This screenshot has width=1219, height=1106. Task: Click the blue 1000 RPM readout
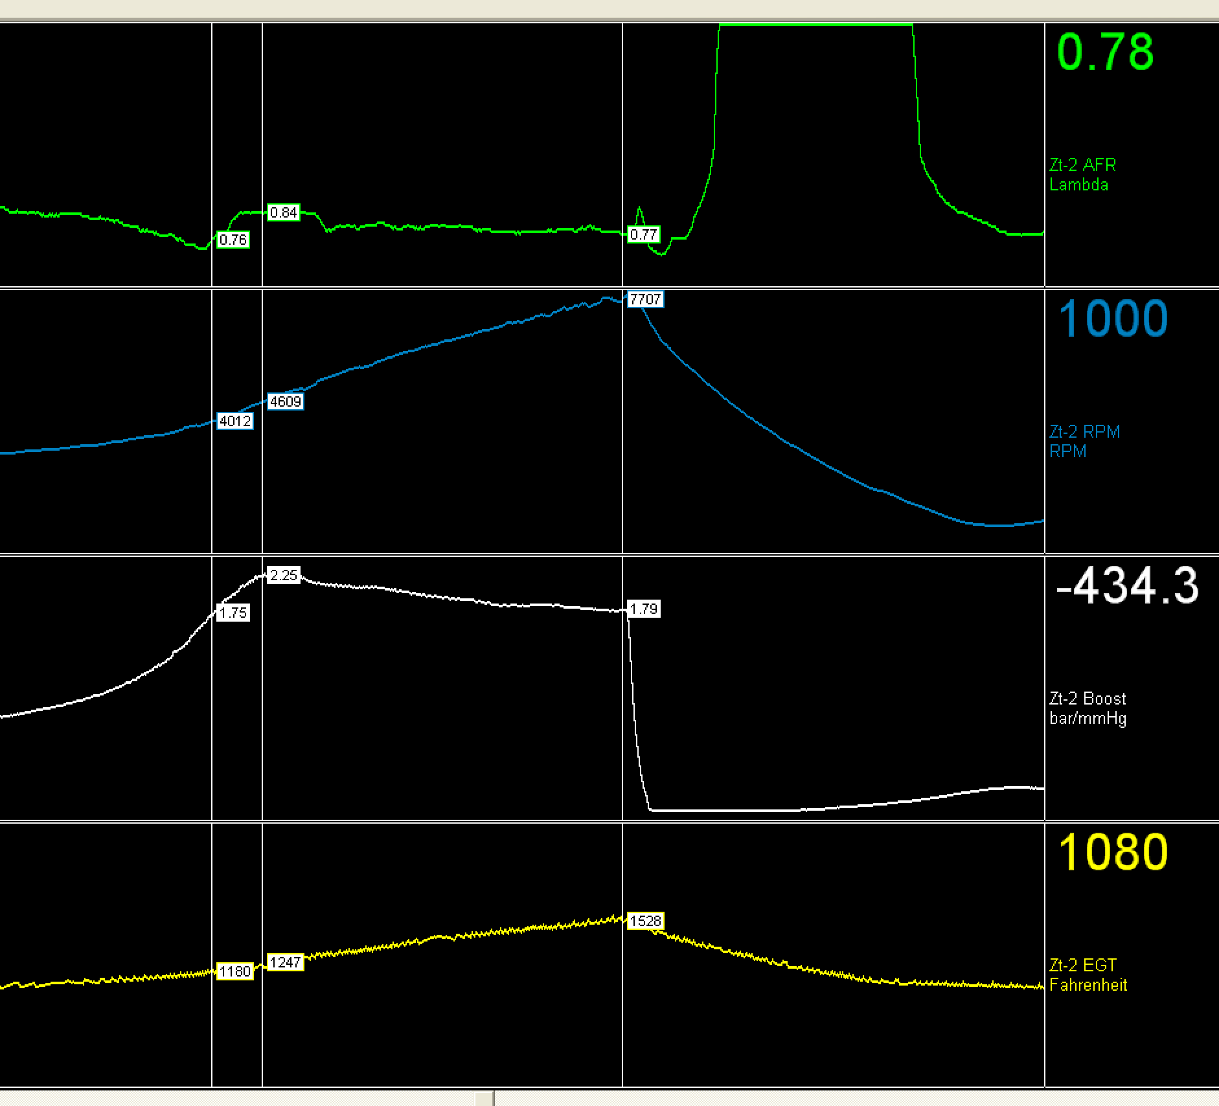[x=1112, y=319]
